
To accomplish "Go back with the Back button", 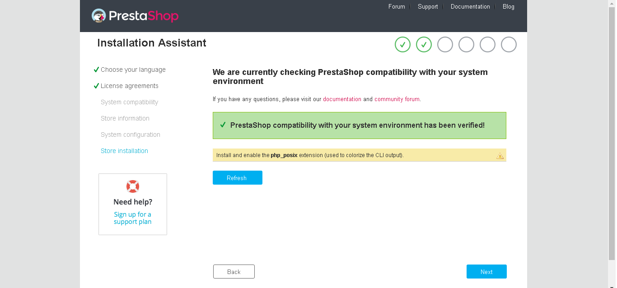I will pyautogui.click(x=234, y=272).
